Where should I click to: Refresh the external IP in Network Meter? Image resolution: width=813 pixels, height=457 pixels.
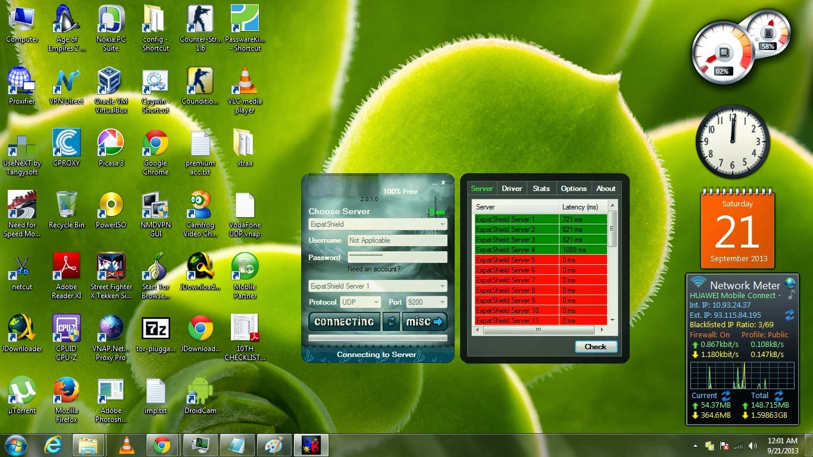point(790,314)
